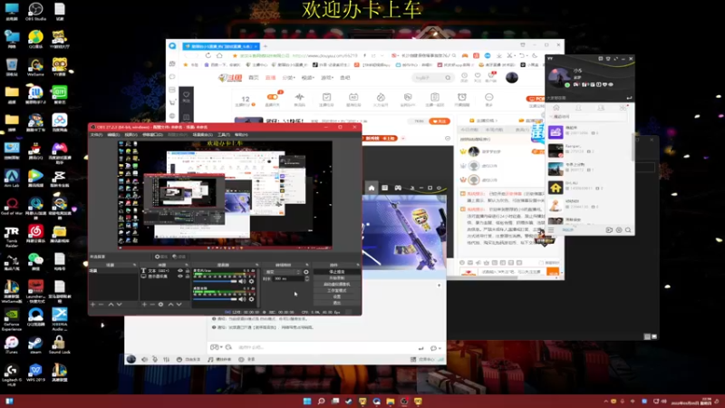Open the GeForce Experience desktop shortcut
This screenshot has height=408, width=725.
point(12,319)
